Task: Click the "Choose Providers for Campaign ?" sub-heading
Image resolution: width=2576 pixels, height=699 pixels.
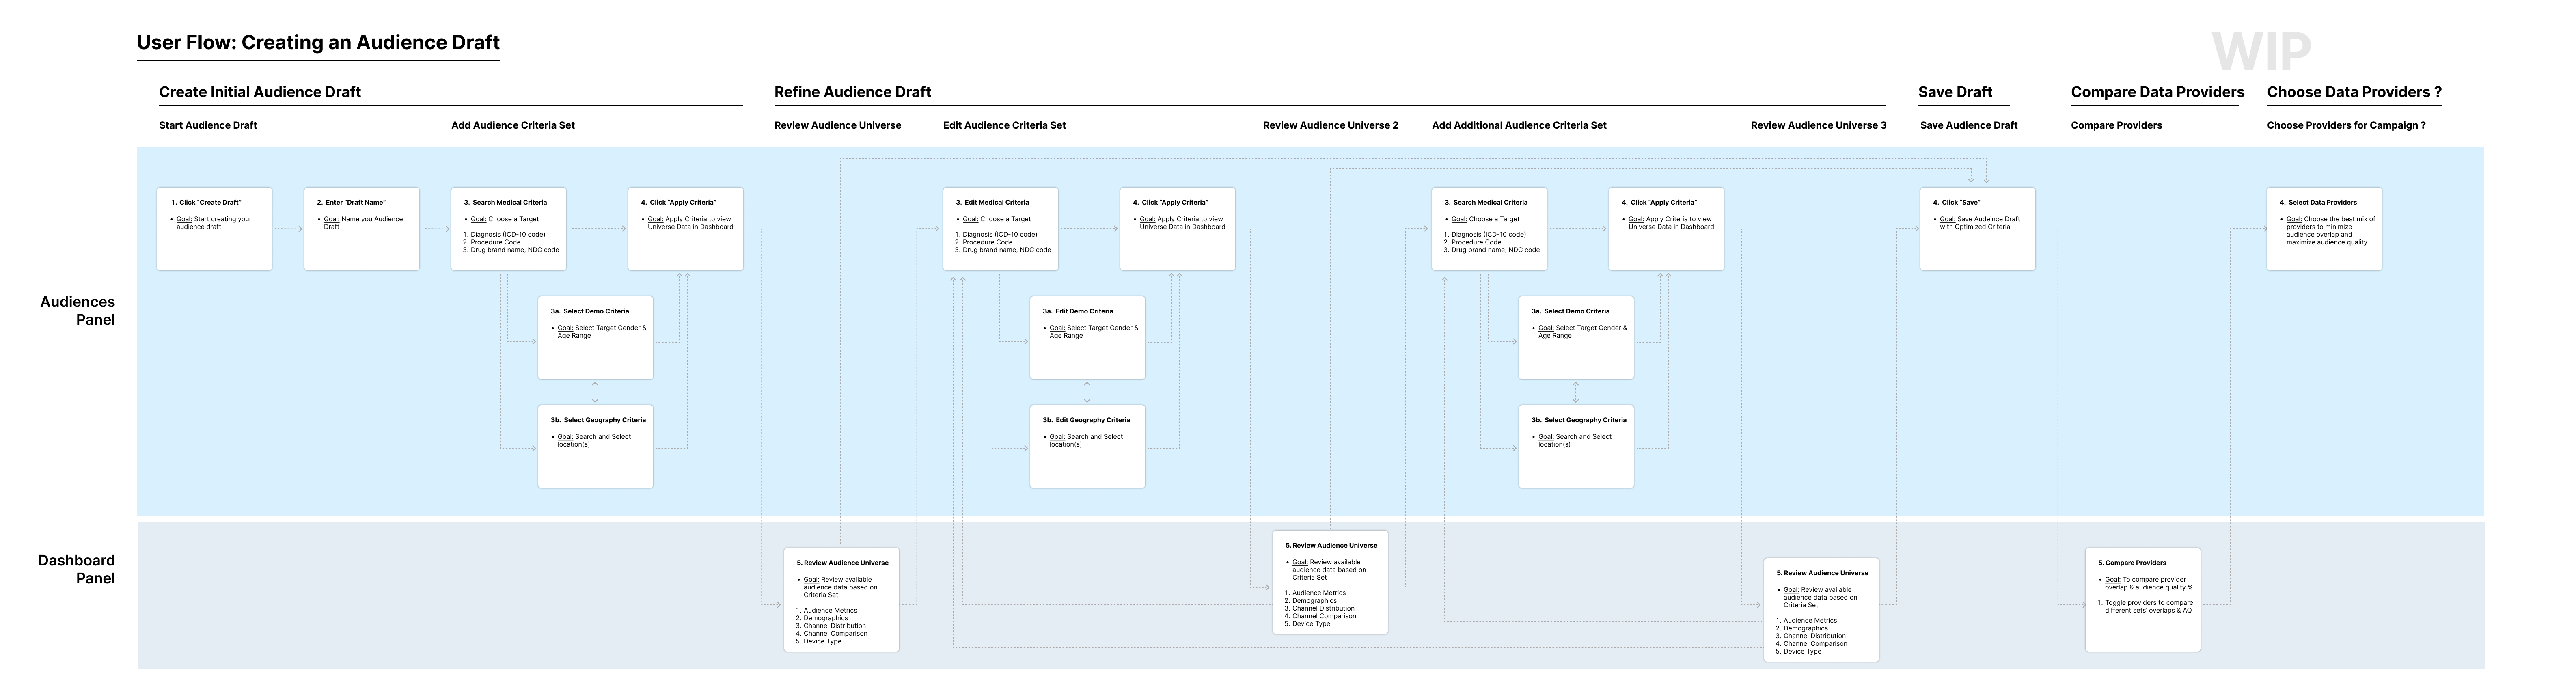Action: click(x=2346, y=125)
